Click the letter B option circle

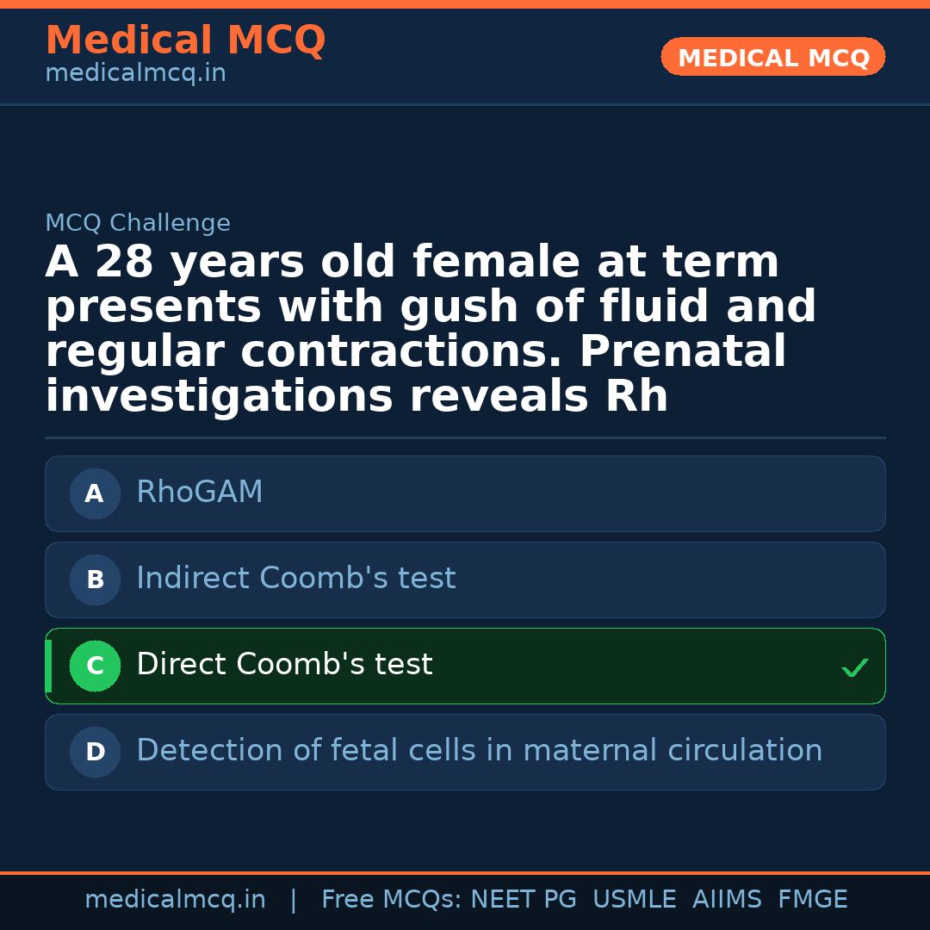coord(95,580)
